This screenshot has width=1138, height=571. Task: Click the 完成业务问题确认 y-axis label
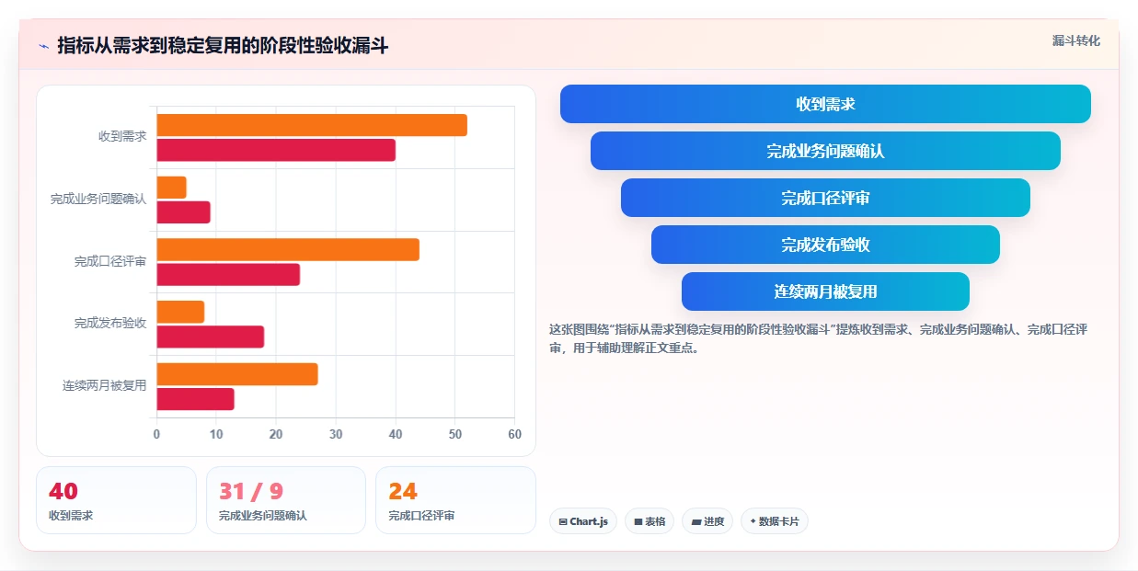coord(98,199)
